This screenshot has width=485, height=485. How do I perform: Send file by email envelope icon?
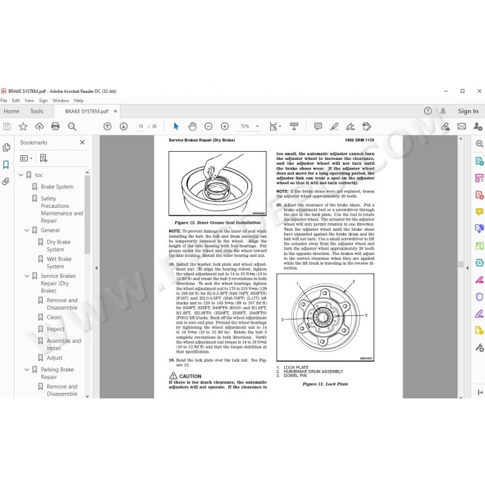coord(461,126)
